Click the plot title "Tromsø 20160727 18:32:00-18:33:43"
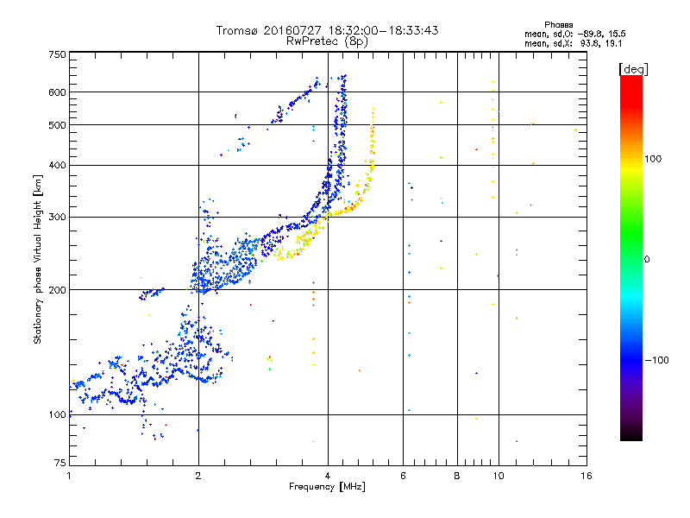Viewport: 690px width, 518px height. [327, 30]
